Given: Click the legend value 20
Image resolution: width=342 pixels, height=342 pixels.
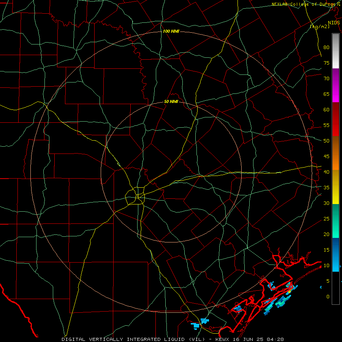Looking at the screenshot, I should point(326,234).
